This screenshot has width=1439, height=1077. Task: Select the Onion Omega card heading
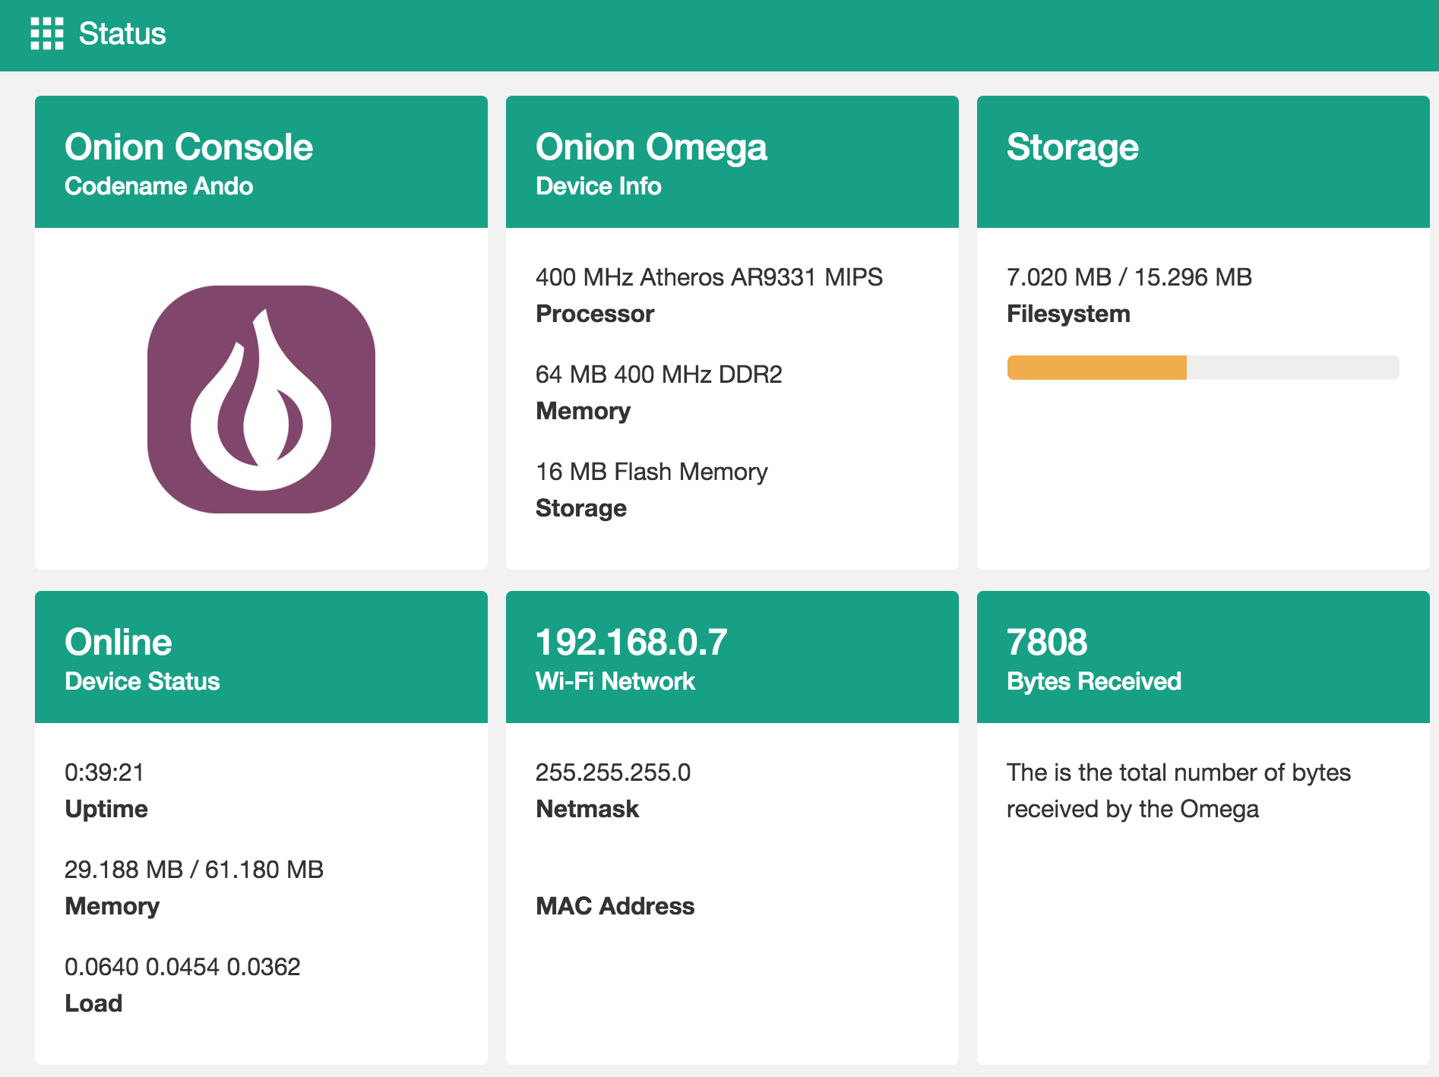click(x=651, y=147)
